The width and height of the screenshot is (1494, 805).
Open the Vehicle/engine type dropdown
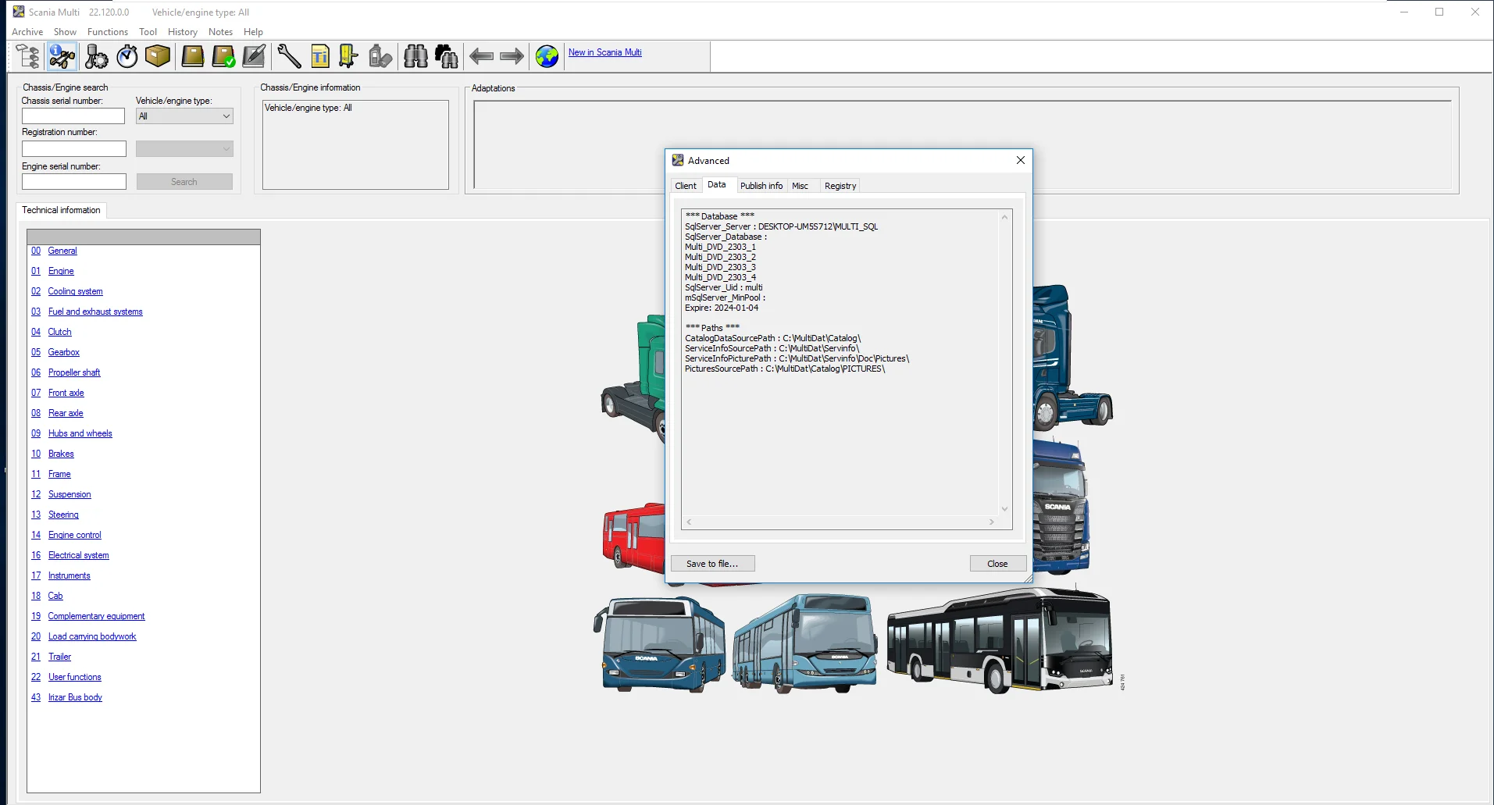[184, 116]
